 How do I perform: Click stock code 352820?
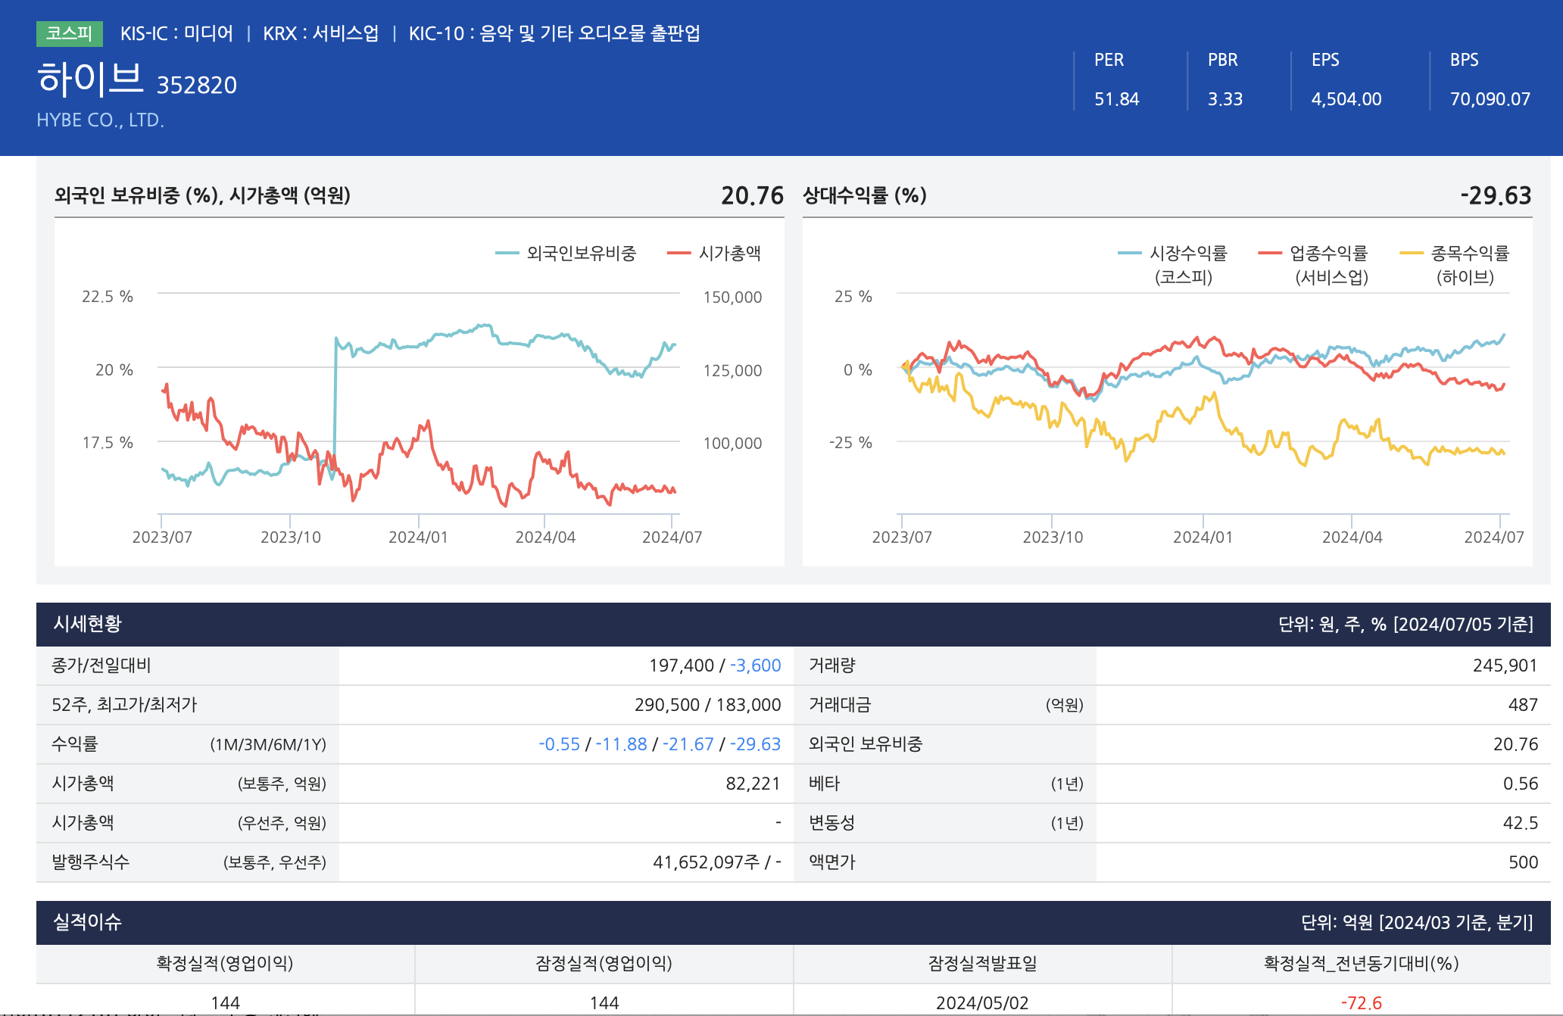click(197, 85)
